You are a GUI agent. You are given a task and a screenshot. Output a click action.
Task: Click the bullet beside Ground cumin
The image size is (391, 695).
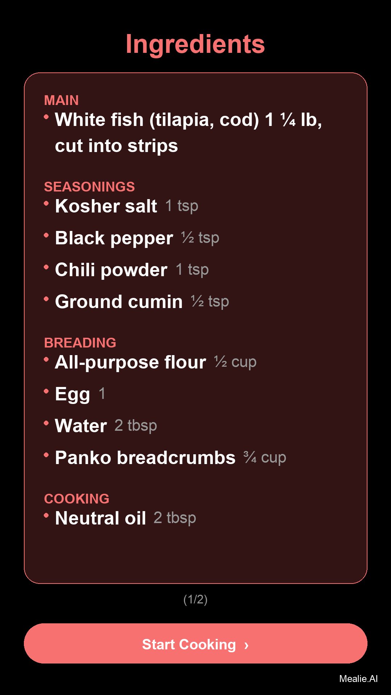pos(46,299)
